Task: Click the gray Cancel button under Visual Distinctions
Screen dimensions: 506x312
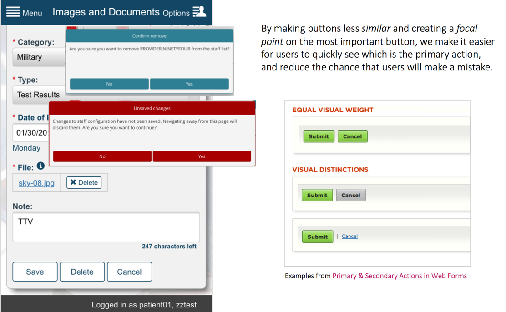Action: click(x=350, y=196)
